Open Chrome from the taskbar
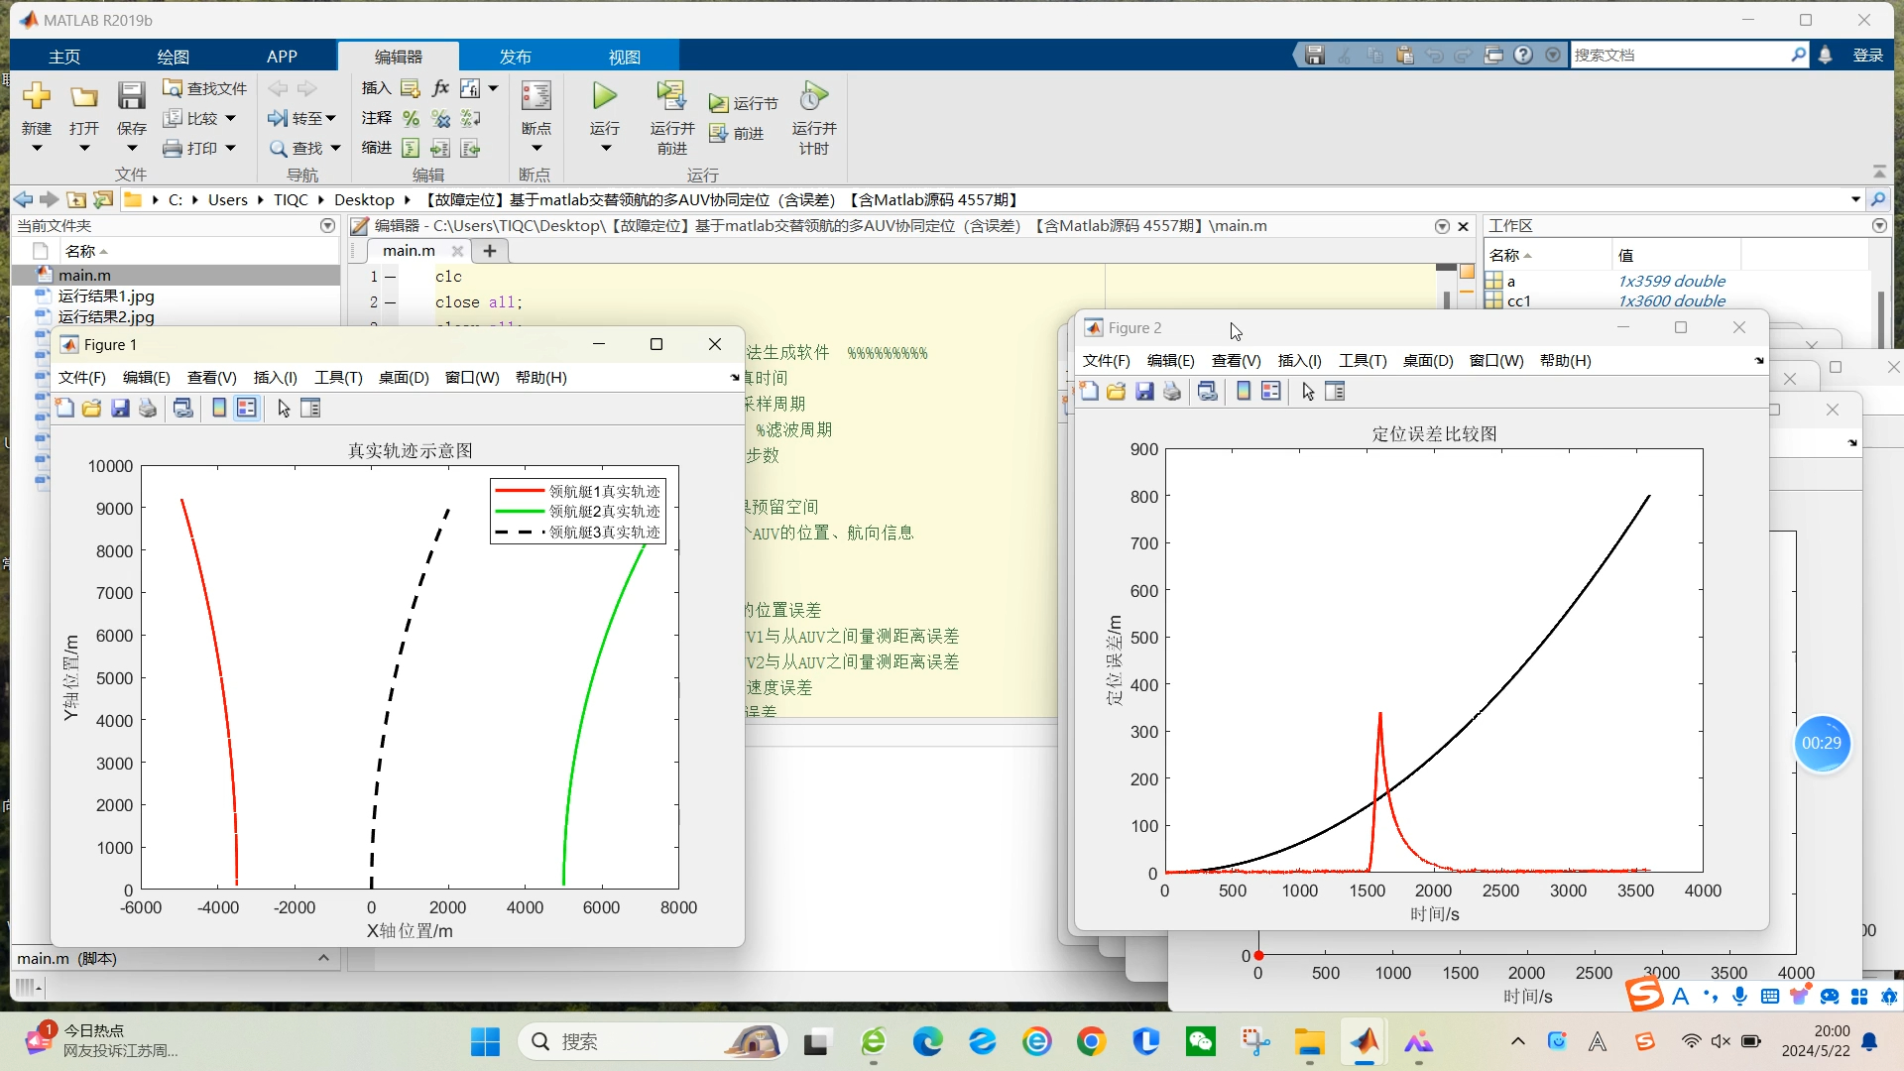Image resolution: width=1904 pixels, height=1071 pixels. [1091, 1041]
